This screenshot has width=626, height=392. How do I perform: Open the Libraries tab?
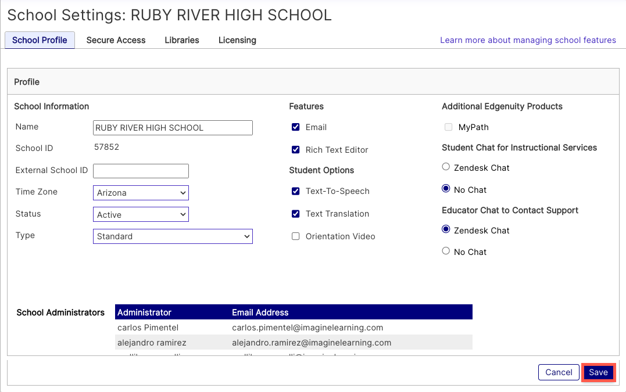[182, 40]
